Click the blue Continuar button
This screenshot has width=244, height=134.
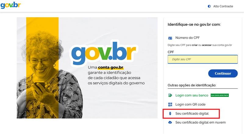223,73
